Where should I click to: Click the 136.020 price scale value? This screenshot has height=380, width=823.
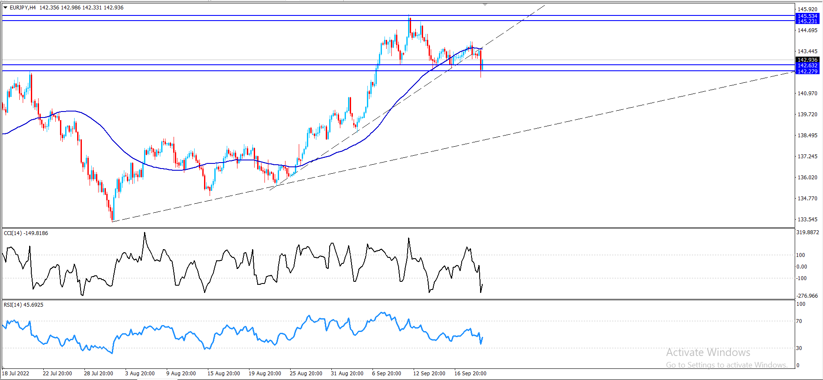807,178
